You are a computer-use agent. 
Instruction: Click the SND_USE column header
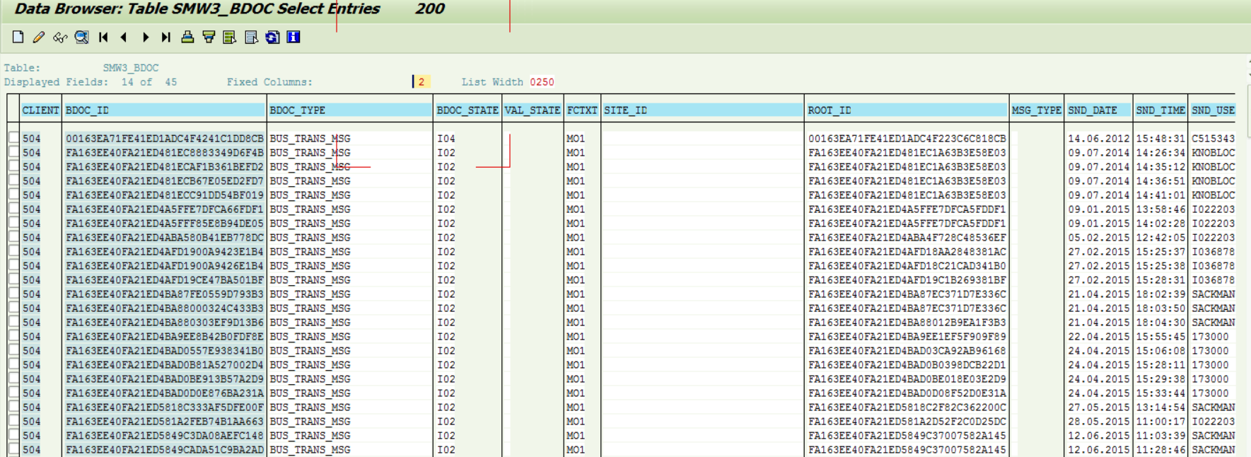click(x=1213, y=110)
